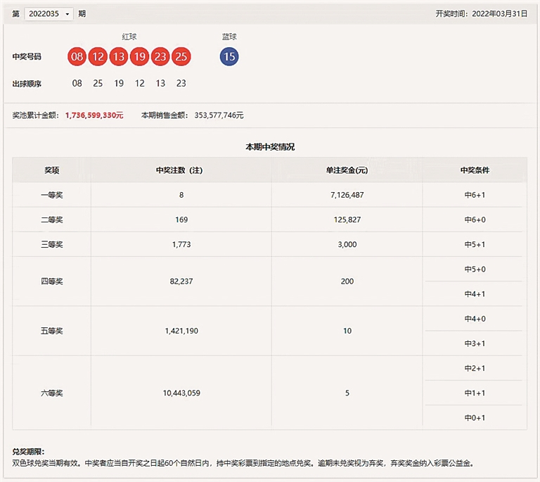Screen dimensions: 540x482
Task: Select red ball number 19
Action: pos(139,56)
